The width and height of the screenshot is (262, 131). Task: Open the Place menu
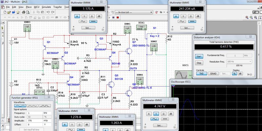coord(29,7)
